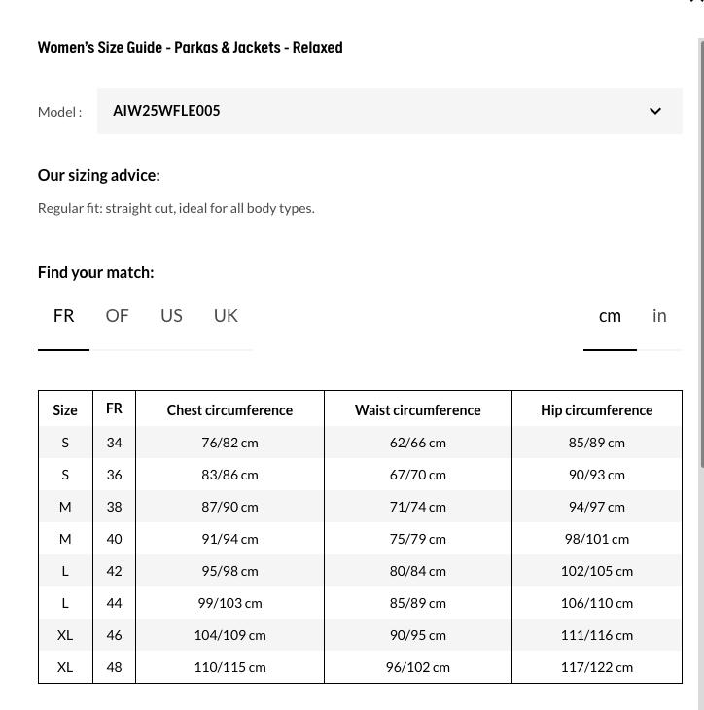Screen dimensions: 704x710
Task: Select the FR 34 row number
Action: tap(114, 443)
